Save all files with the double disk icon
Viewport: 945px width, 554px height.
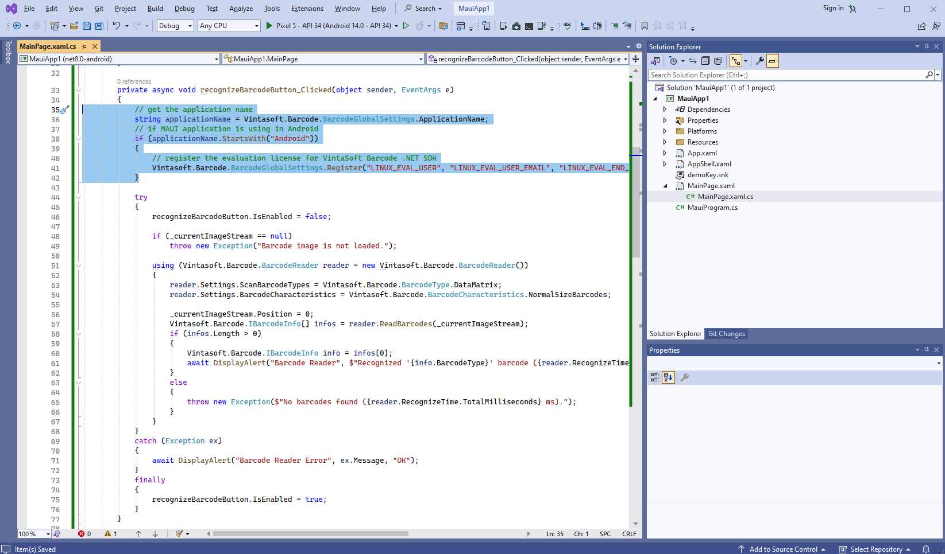[x=99, y=26]
